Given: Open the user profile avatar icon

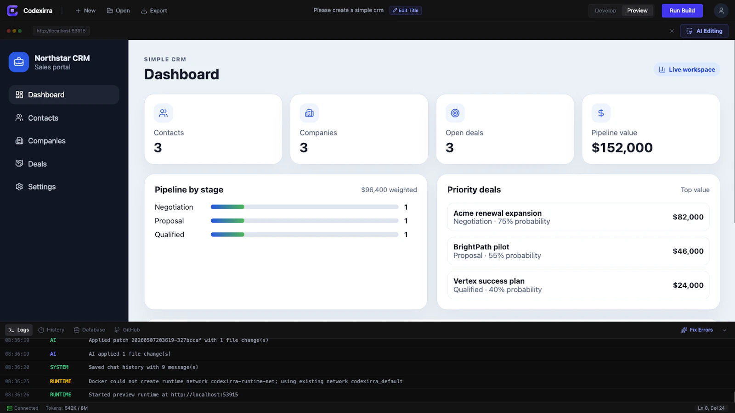Looking at the screenshot, I should point(721,11).
